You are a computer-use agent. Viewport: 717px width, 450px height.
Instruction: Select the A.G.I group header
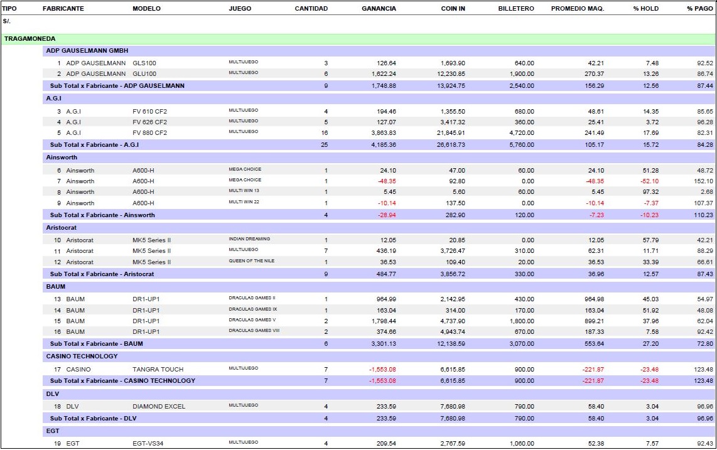tap(379, 99)
